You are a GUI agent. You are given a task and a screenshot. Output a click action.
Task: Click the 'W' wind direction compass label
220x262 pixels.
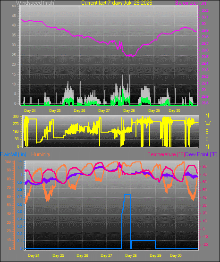pos(208,124)
